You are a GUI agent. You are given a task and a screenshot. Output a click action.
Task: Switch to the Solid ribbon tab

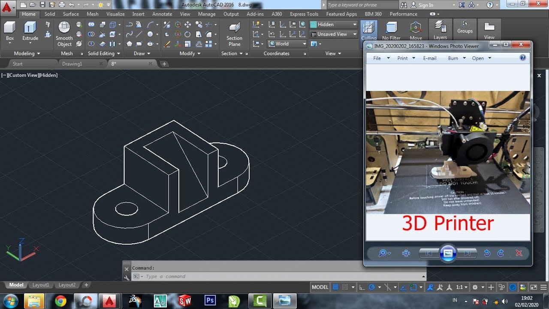pyautogui.click(x=50, y=14)
